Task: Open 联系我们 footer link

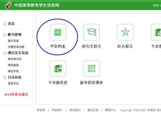Action: tap(75, 110)
